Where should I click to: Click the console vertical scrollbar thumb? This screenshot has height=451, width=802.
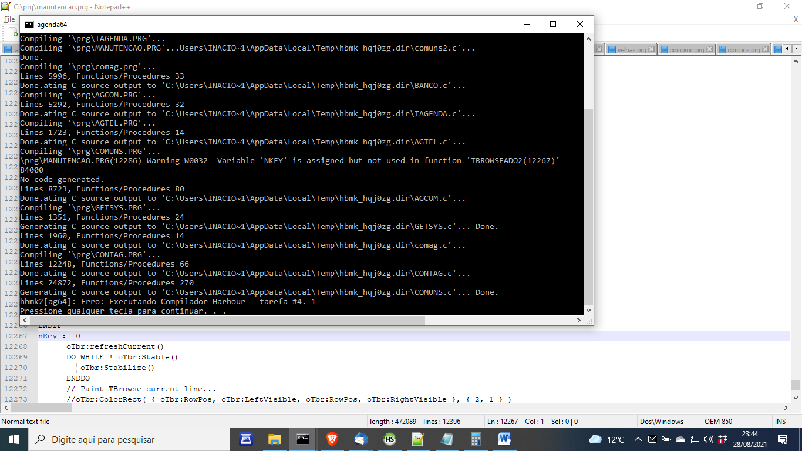point(589,206)
